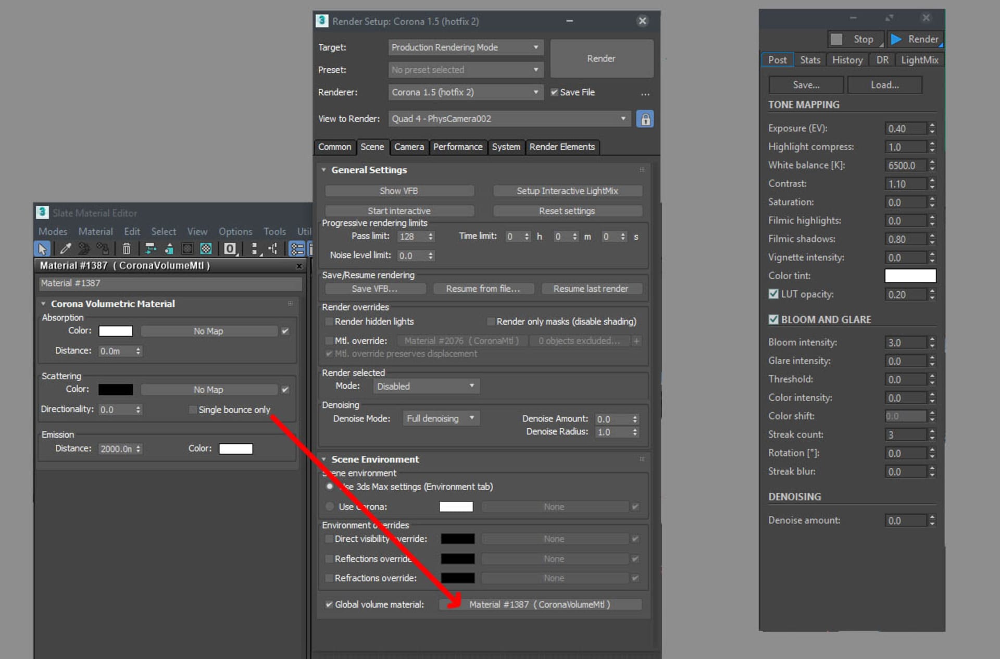Viewport: 1000px width, 659px height.
Task: Toggle Show Background in Preview checker icon
Action: point(206,249)
